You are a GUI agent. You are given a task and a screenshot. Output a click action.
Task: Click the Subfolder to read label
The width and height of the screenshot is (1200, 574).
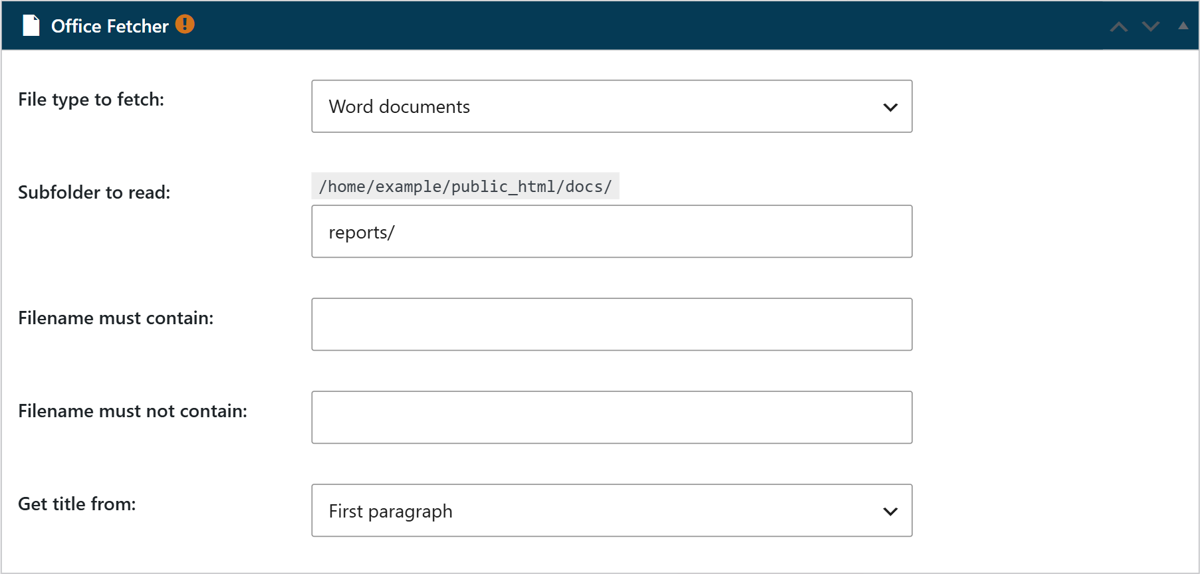point(94,193)
